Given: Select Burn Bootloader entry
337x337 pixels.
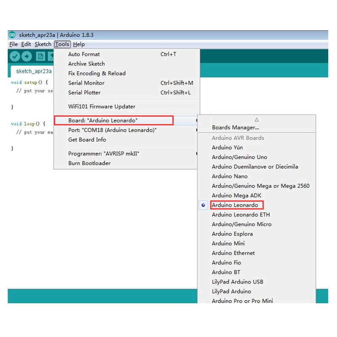Looking at the screenshot, I should [126, 163].
